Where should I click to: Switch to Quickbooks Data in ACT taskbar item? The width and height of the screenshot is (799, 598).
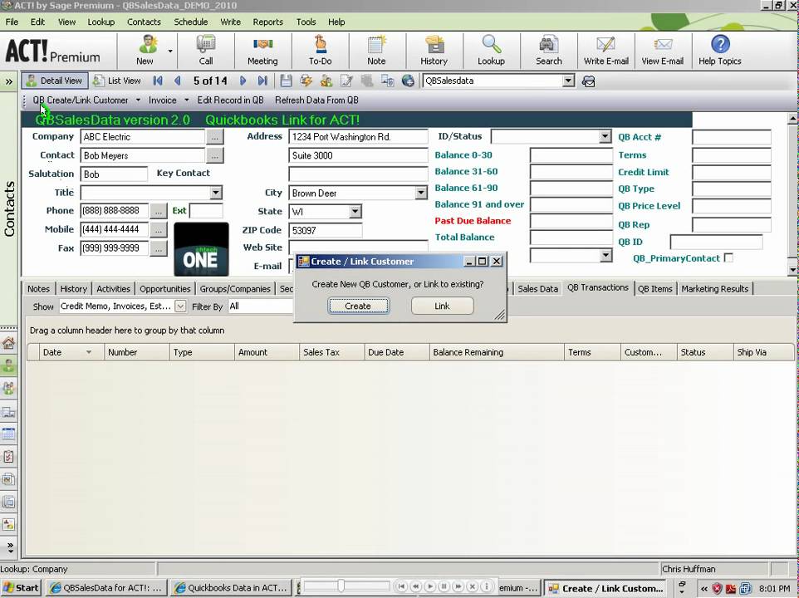(x=232, y=588)
